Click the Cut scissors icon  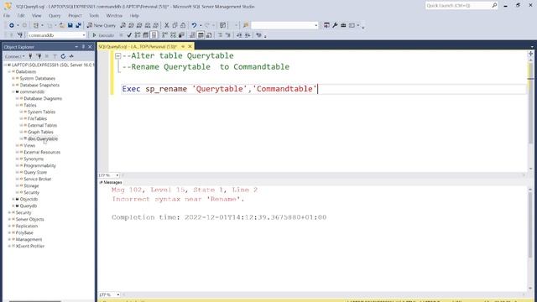167,25
